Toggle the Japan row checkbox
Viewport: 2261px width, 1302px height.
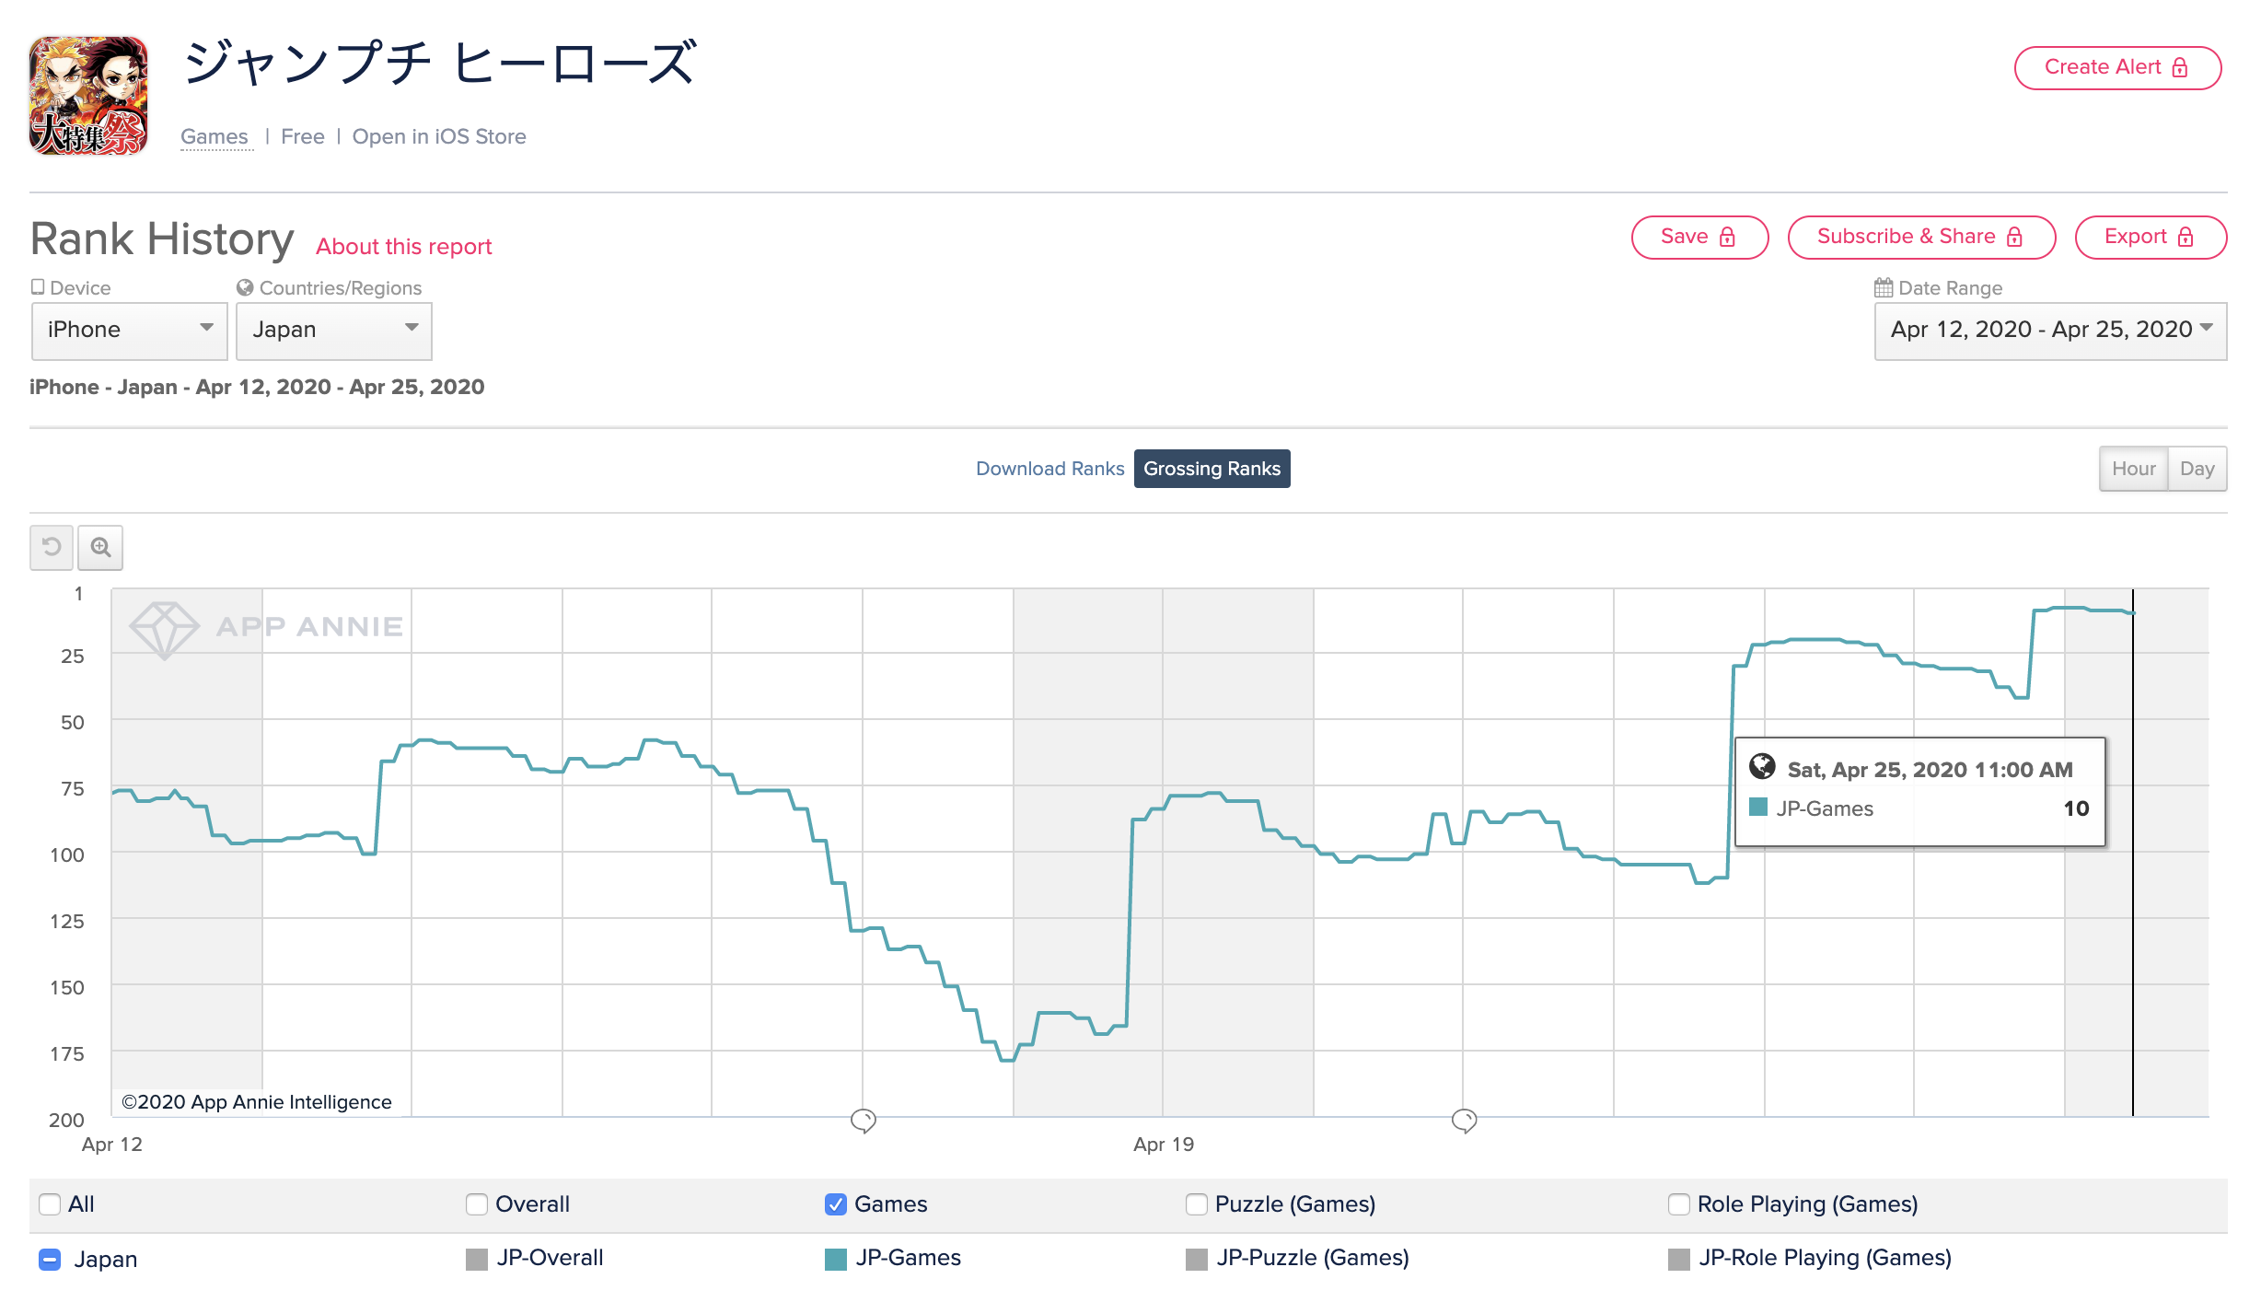(50, 1259)
